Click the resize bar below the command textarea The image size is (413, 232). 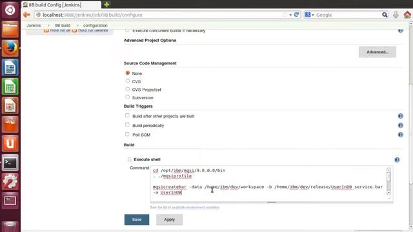[x=271, y=202]
